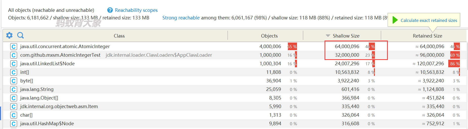Viewport: 468px width, 129px height.
Task: Select the char[] class name
Action: tap(26, 115)
